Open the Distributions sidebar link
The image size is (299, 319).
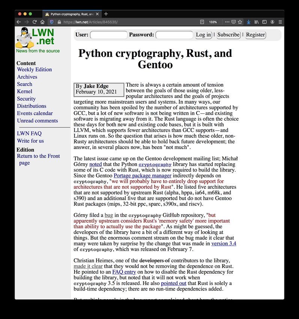[x=32, y=106]
